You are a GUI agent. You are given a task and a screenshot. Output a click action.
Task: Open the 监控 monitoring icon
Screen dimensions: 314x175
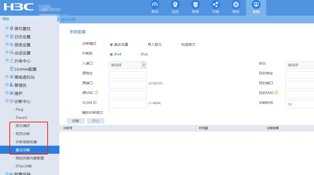point(175,5)
